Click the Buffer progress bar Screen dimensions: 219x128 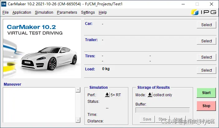point(163,110)
